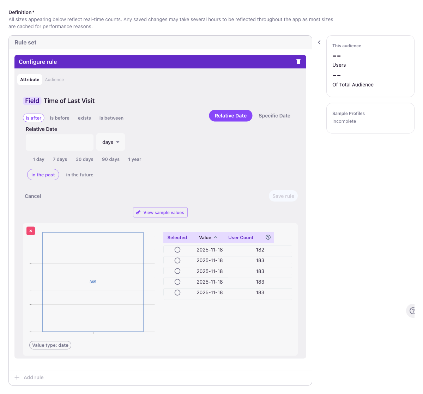Click the plus icon next to Add rule
This screenshot has width=423, height=394.
17,377
